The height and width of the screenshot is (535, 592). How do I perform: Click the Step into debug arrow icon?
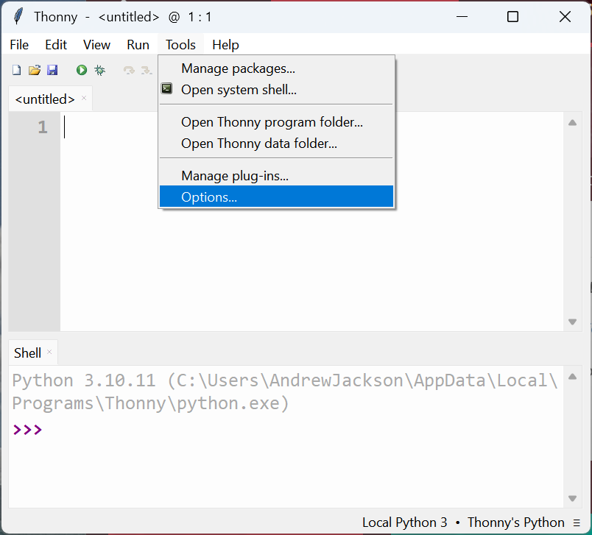tap(146, 70)
